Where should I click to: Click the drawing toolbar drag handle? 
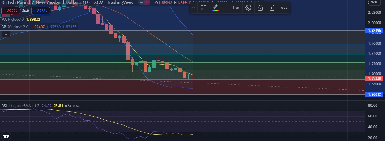(194, 8)
